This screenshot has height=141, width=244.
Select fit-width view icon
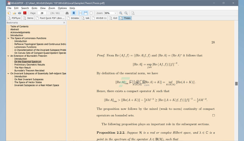point(86,13)
